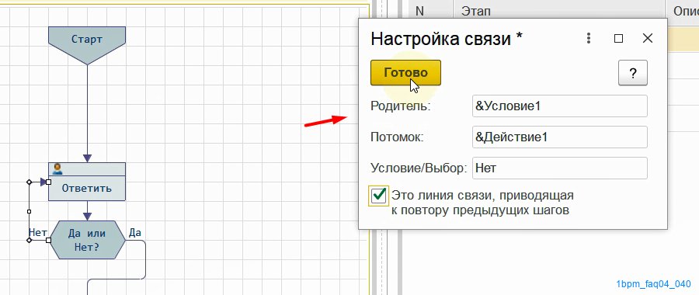Open the three-dot dialog menu

click(589, 38)
